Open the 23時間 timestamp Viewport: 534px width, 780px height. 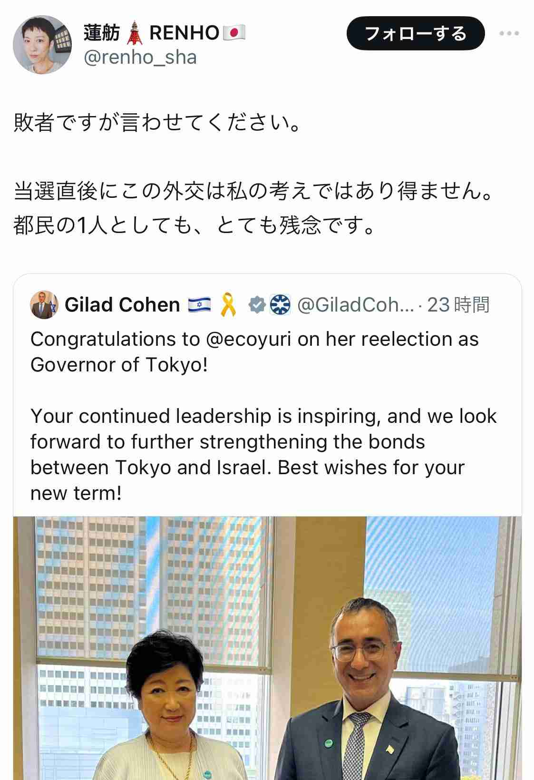458,305
